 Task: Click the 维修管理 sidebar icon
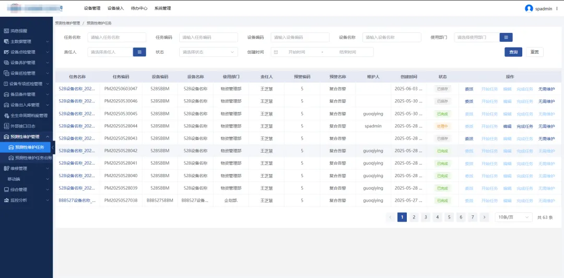[6, 168]
